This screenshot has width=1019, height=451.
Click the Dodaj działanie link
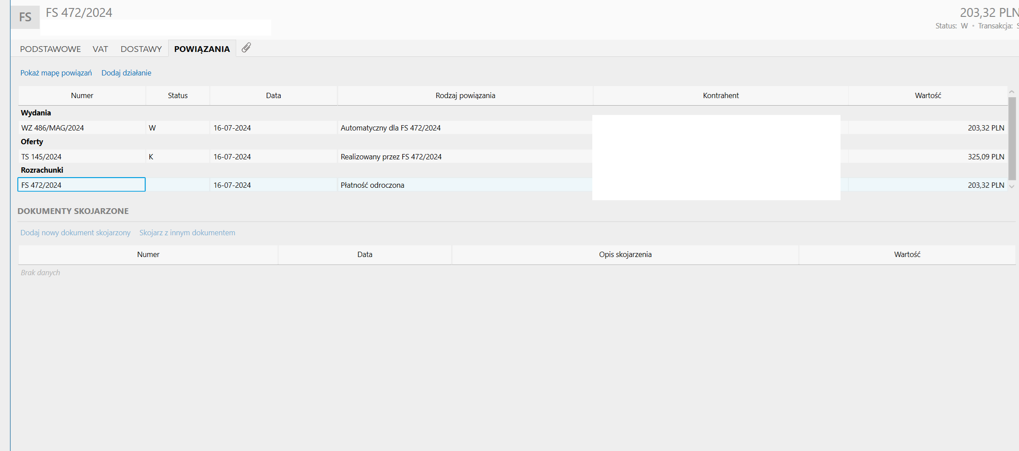tap(126, 73)
